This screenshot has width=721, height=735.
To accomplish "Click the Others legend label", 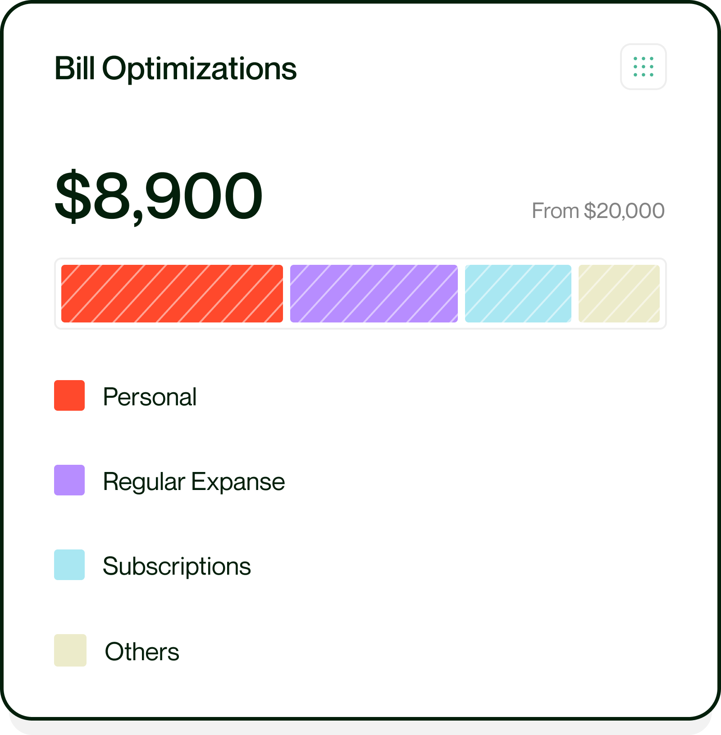I will tap(142, 652).
